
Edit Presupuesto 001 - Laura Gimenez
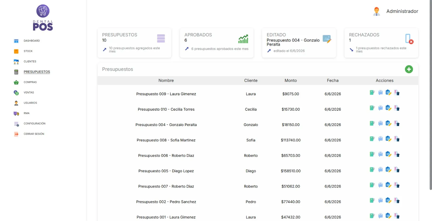click(389, 216)
